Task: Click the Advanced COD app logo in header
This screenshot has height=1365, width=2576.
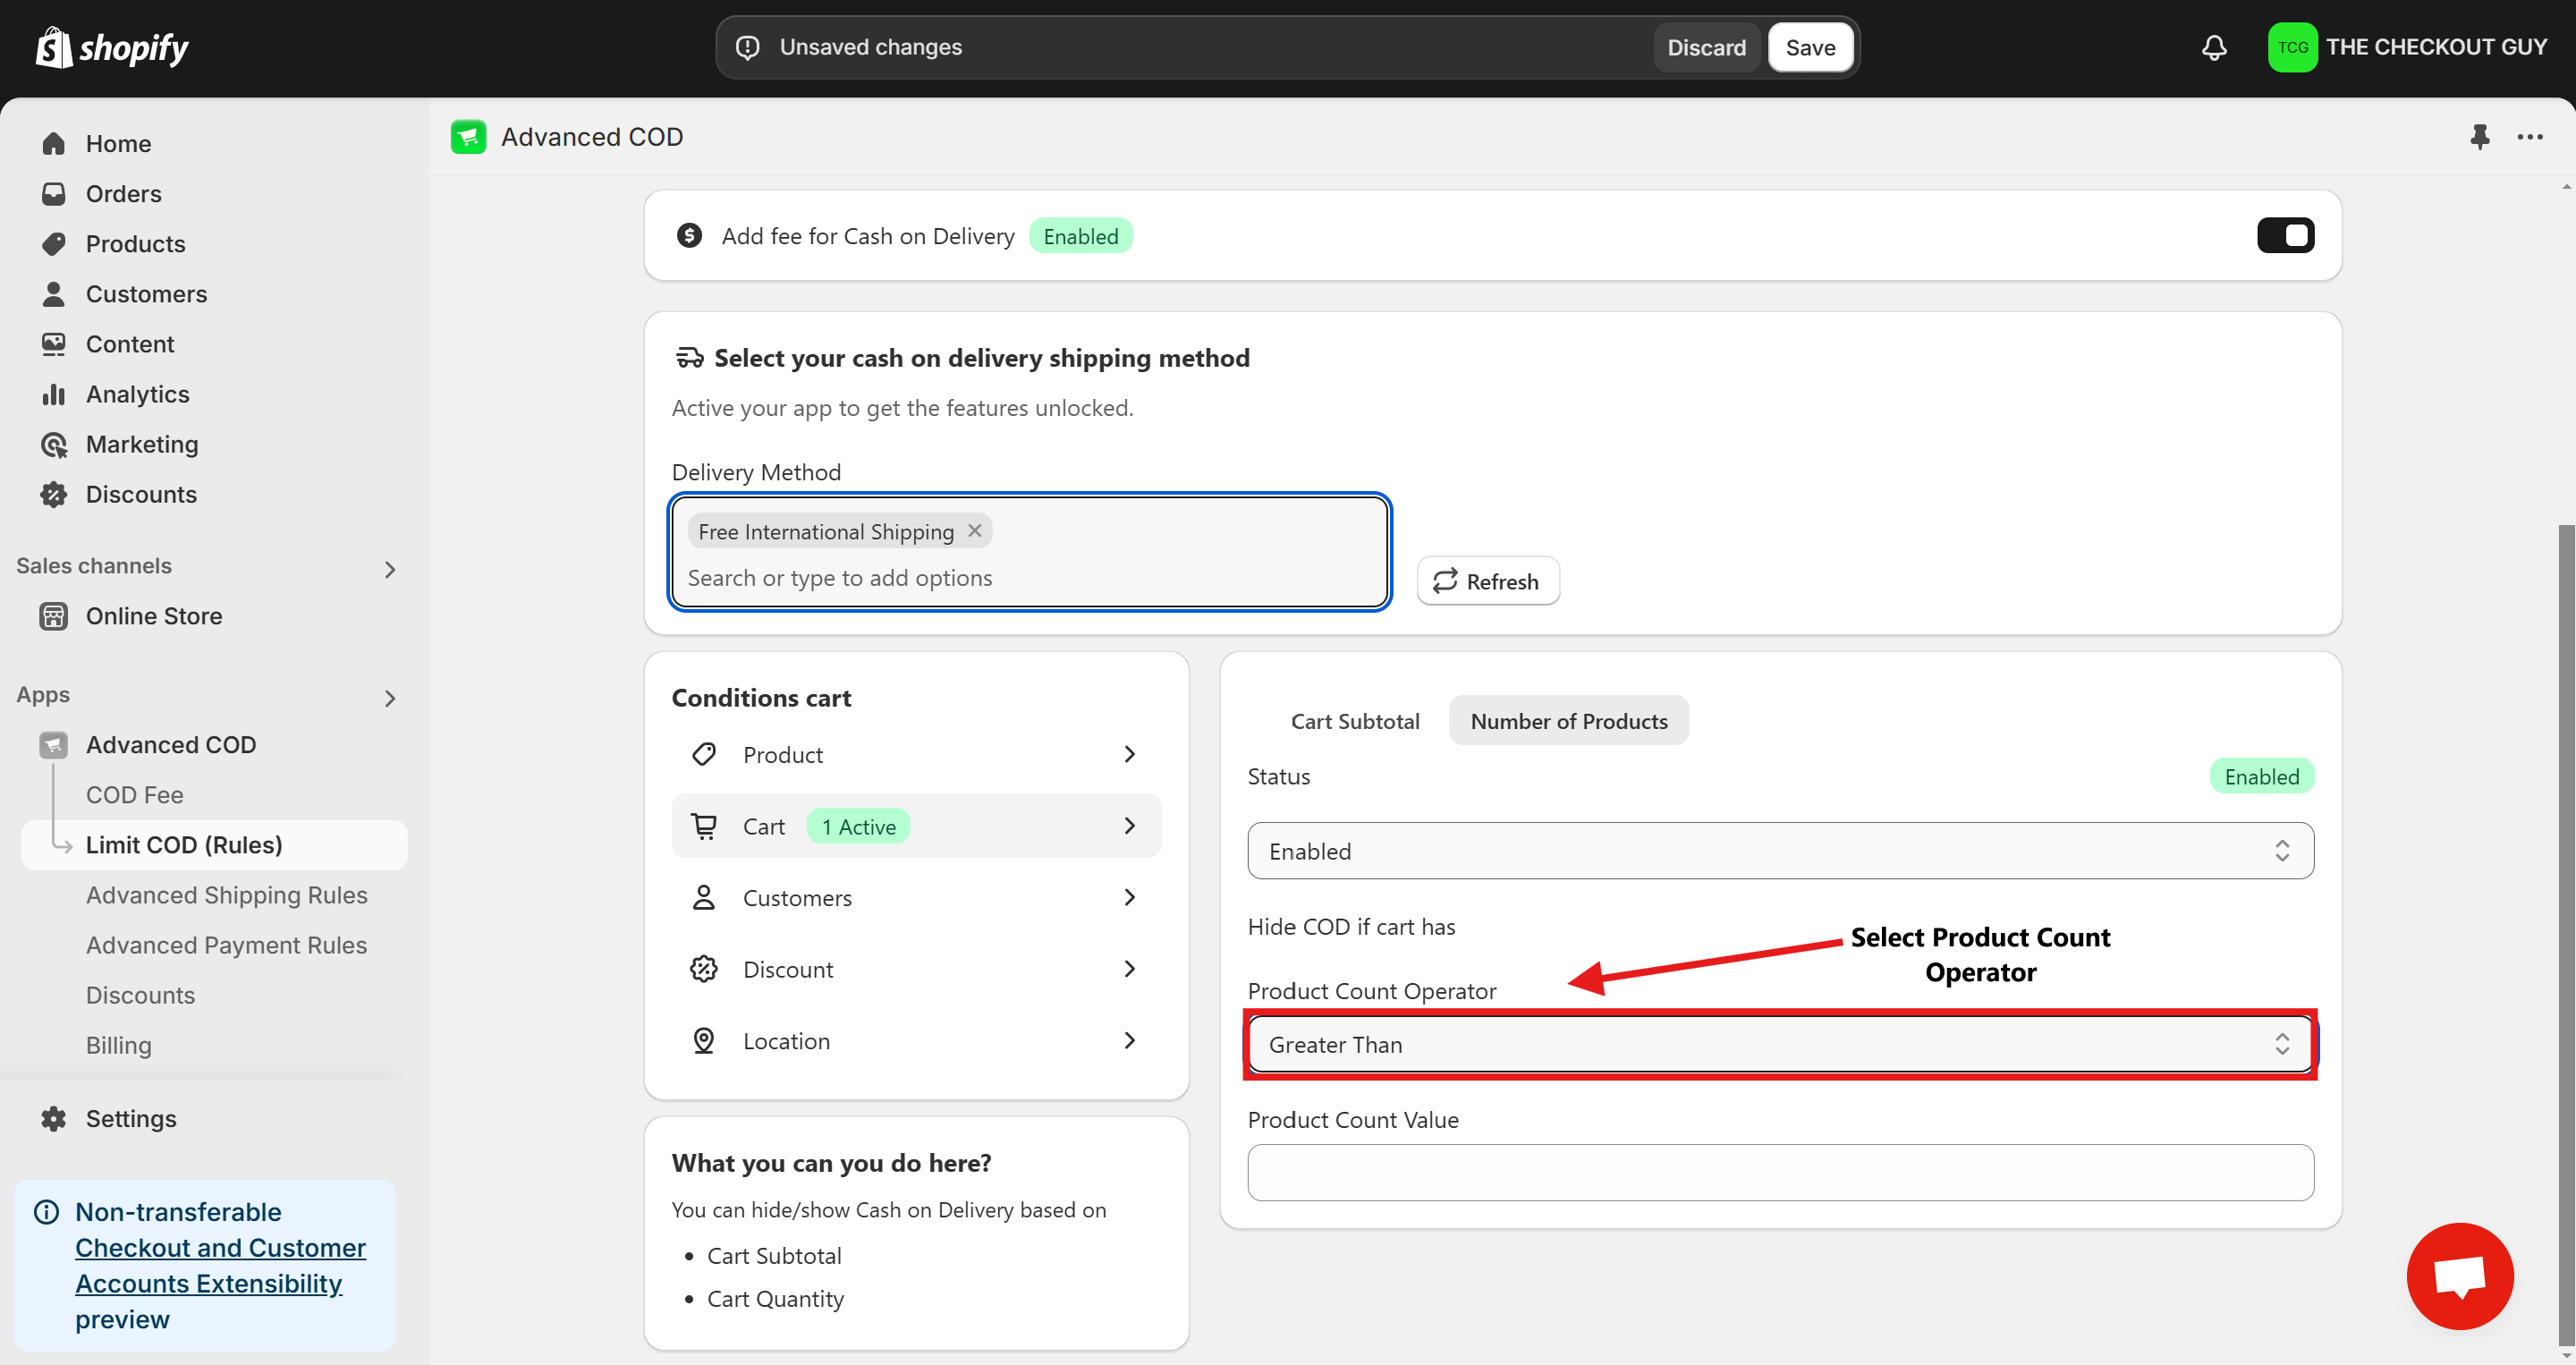Action: coord(468,137)
